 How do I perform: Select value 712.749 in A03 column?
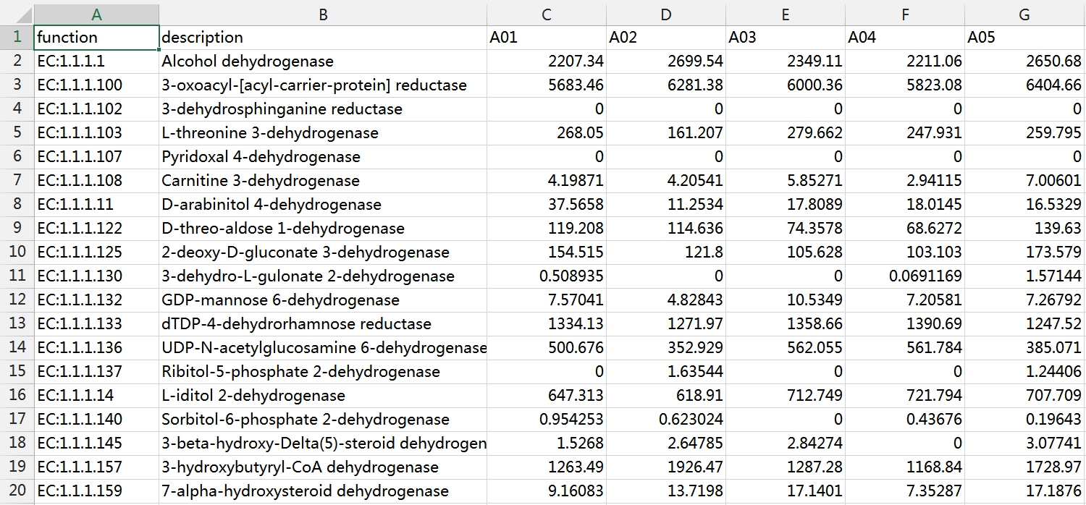[x=786, y=396]
